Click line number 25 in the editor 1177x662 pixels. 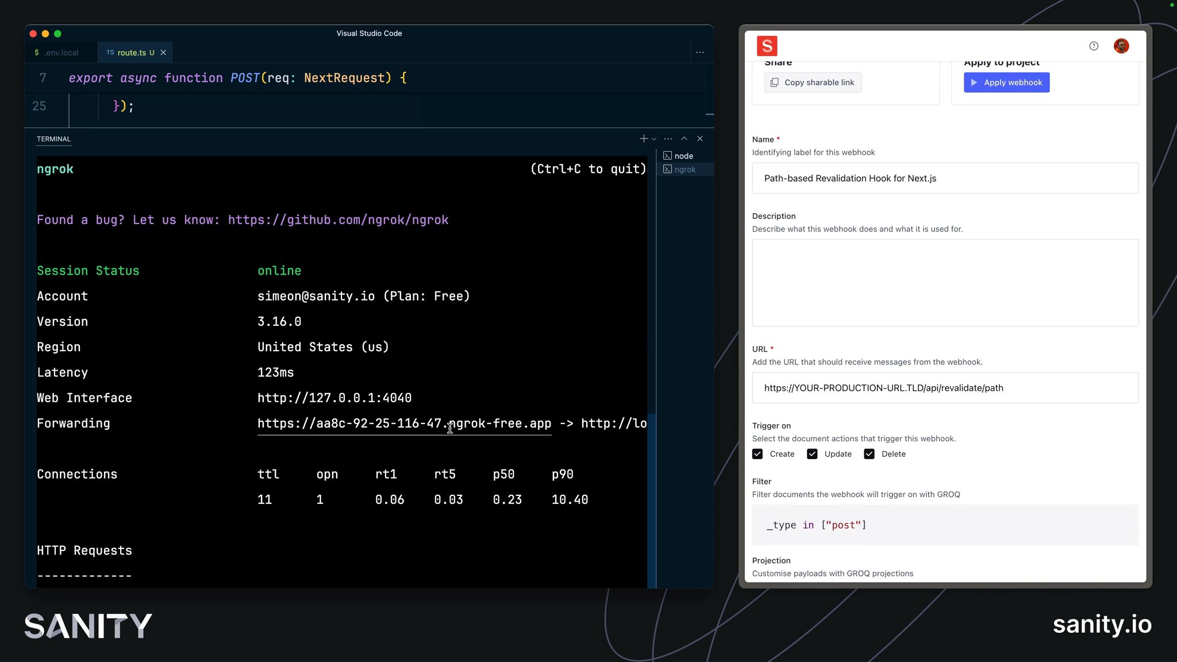click(x=39, y=106)
